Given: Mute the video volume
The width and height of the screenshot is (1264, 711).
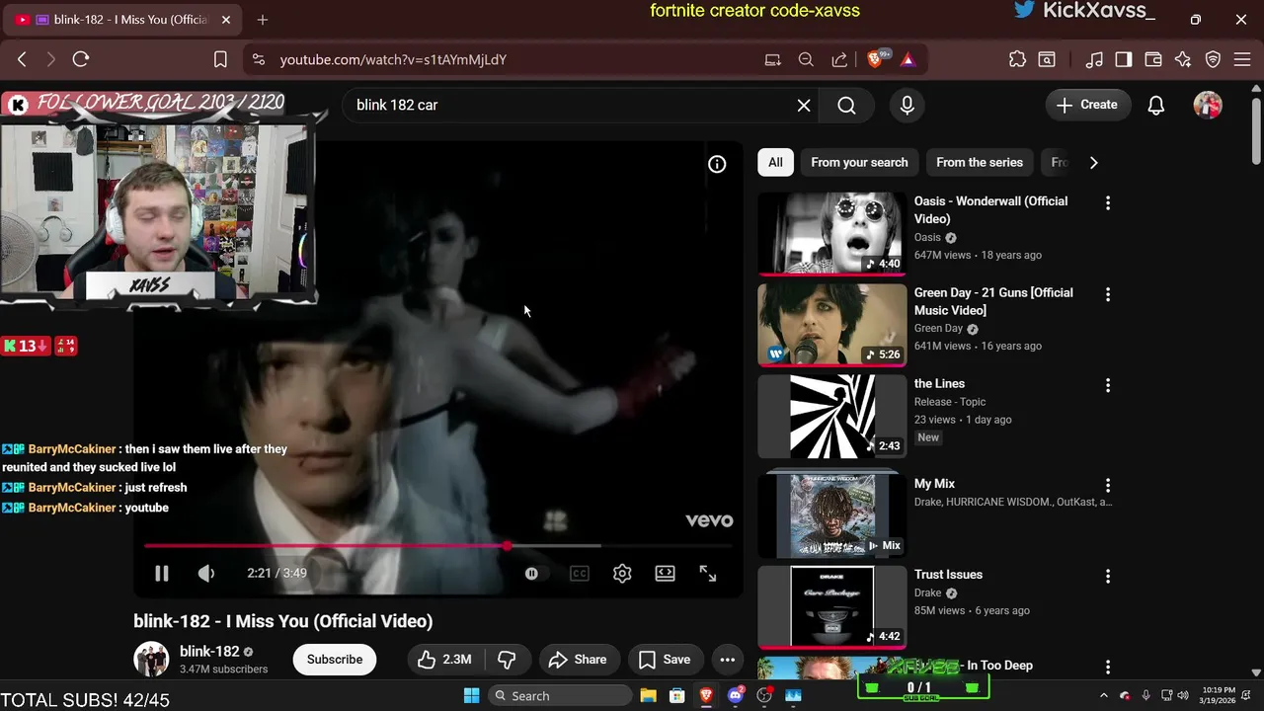Looking at the screenshot, I should [206, 574].
